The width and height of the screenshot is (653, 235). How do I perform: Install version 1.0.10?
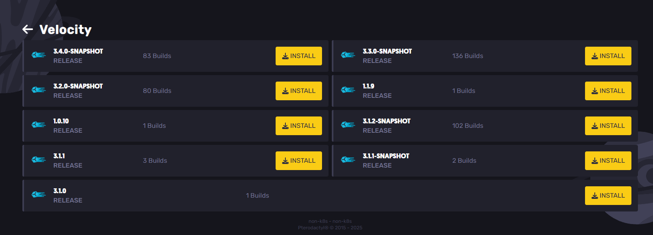tap(299, 126)
